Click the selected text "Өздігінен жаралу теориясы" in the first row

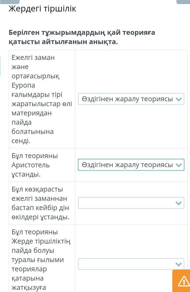point(127,99)
